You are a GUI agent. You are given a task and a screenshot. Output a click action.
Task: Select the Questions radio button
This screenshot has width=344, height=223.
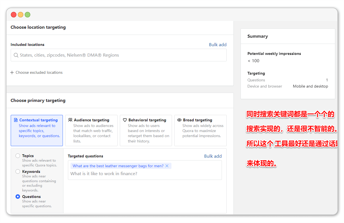18,197
